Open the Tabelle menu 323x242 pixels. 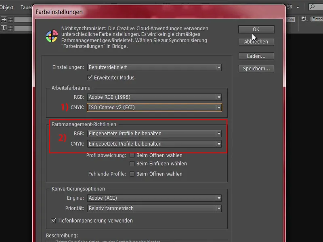26,7
